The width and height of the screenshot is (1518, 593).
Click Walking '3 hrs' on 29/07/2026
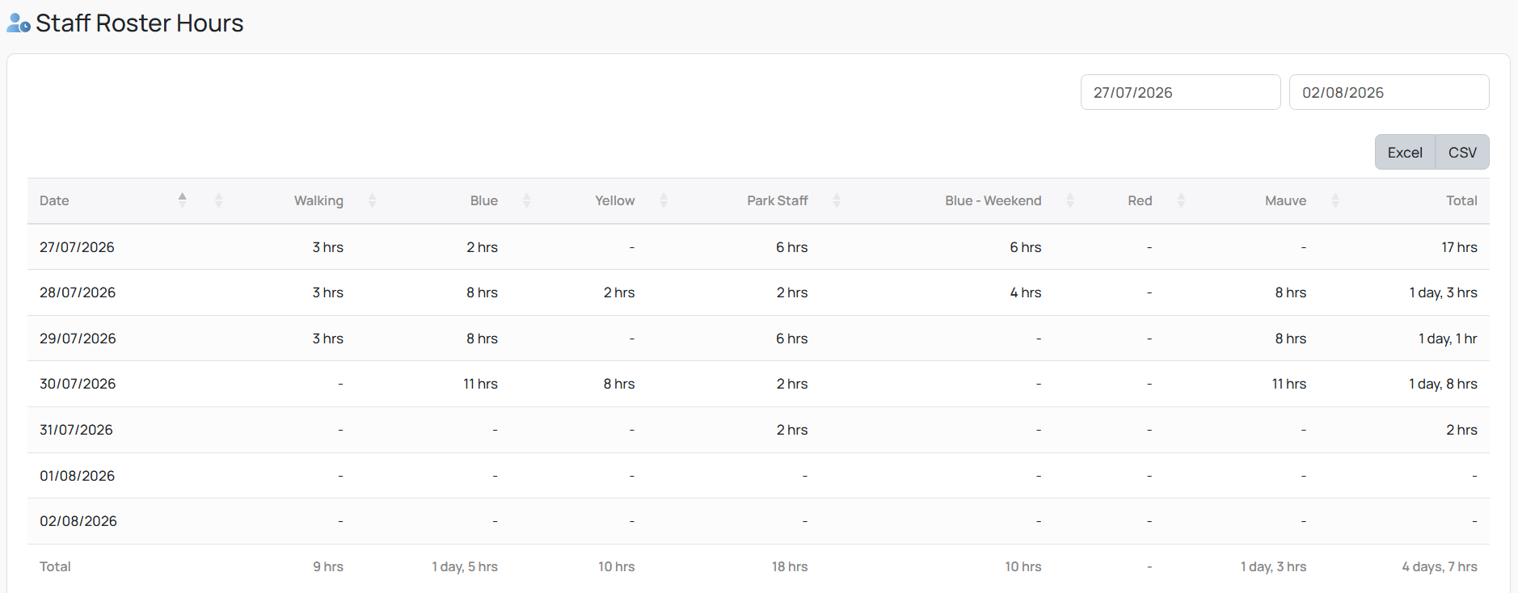pos(327,339)
